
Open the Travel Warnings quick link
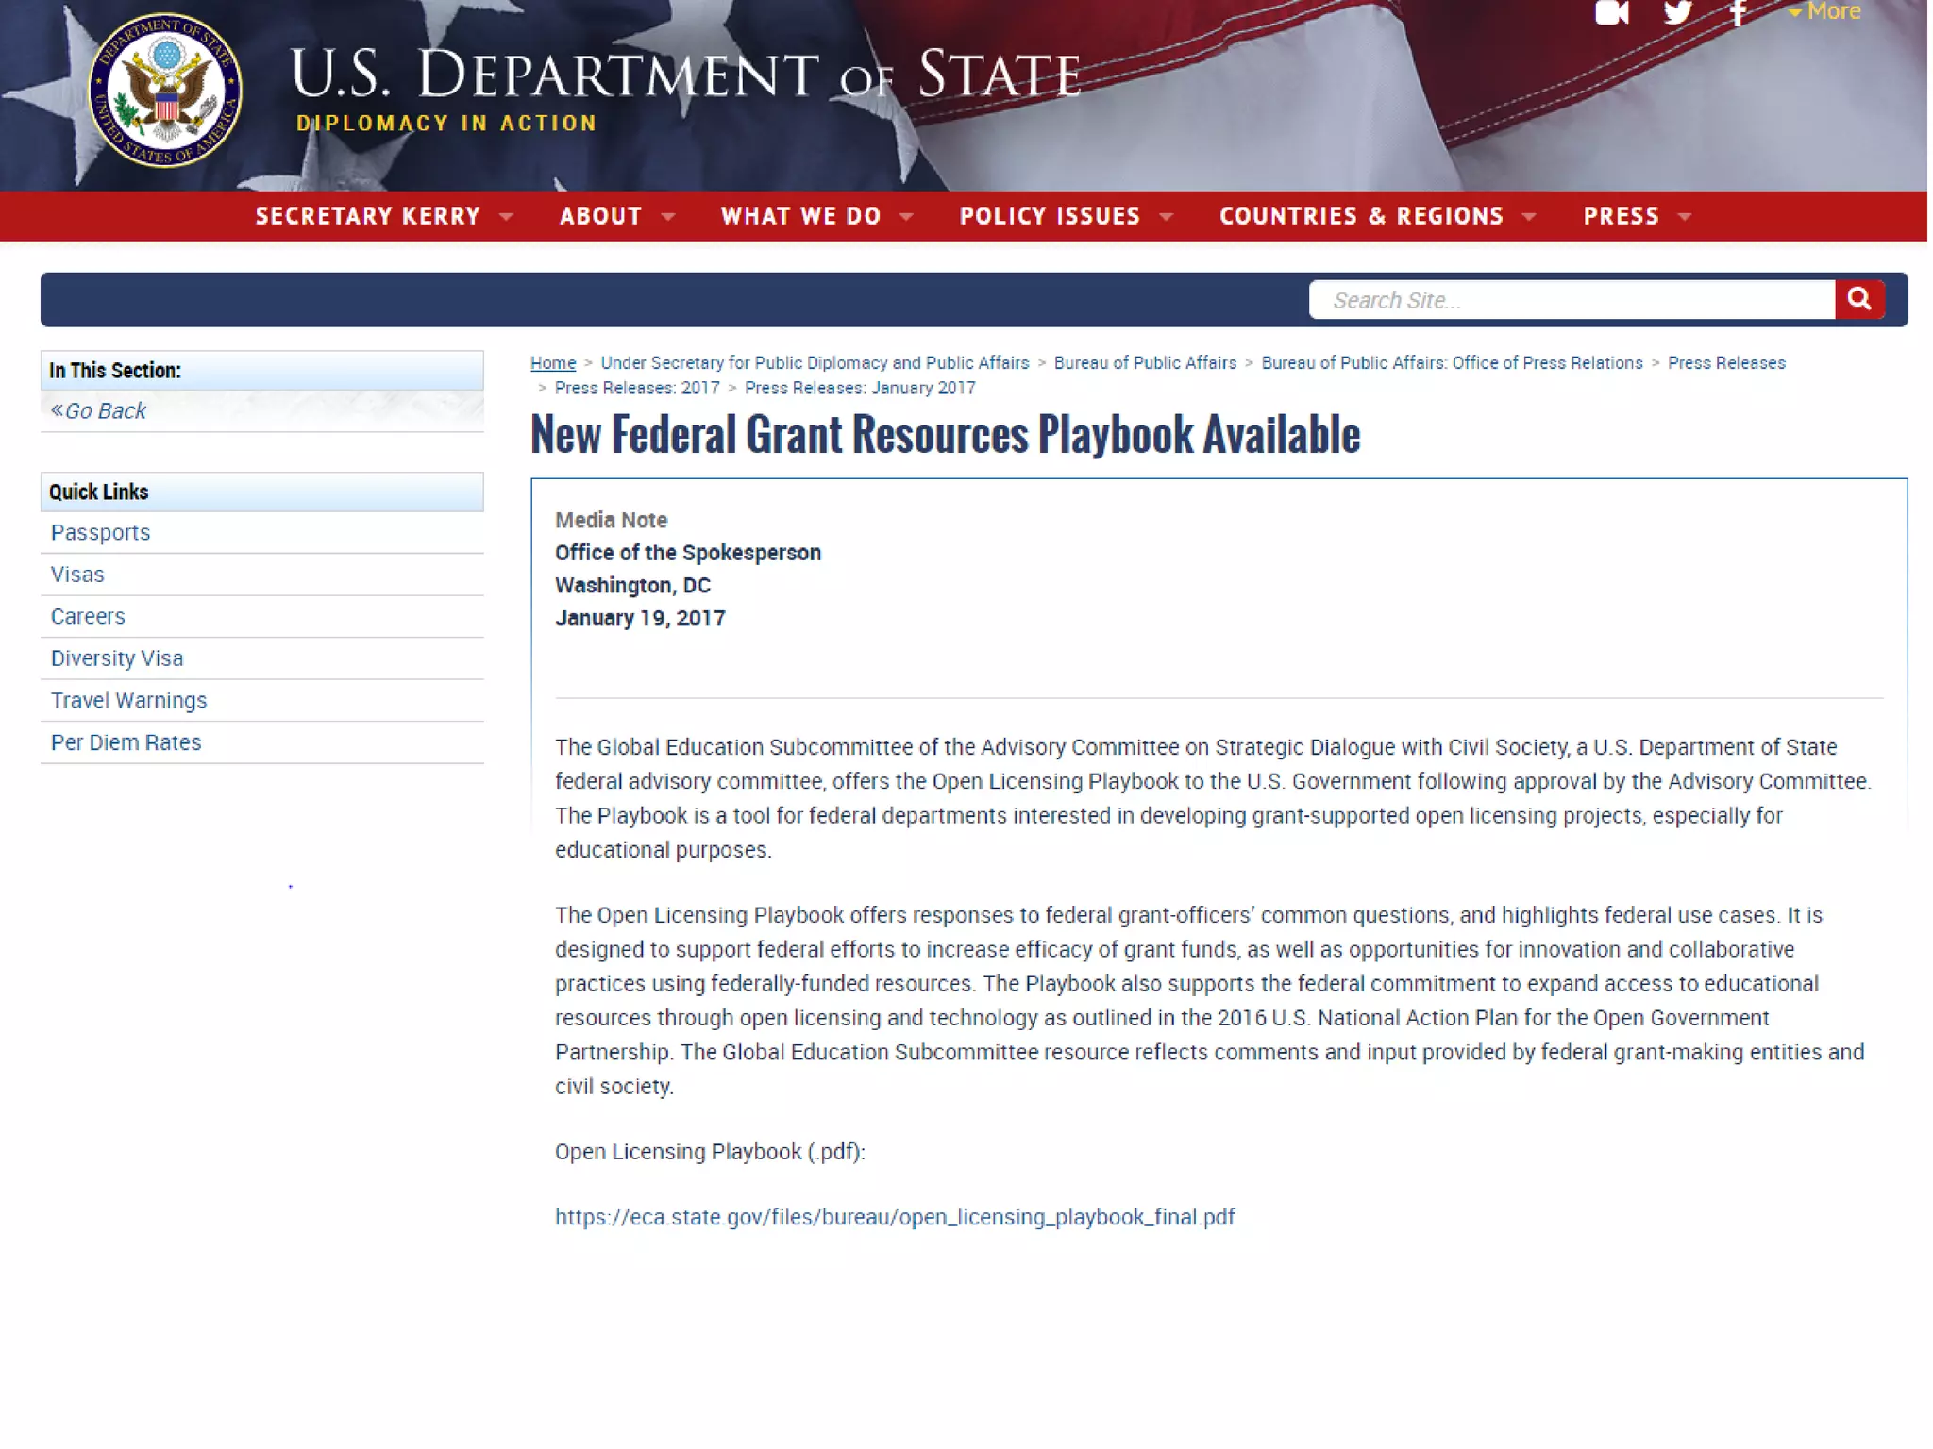click(x=128, y=700)
